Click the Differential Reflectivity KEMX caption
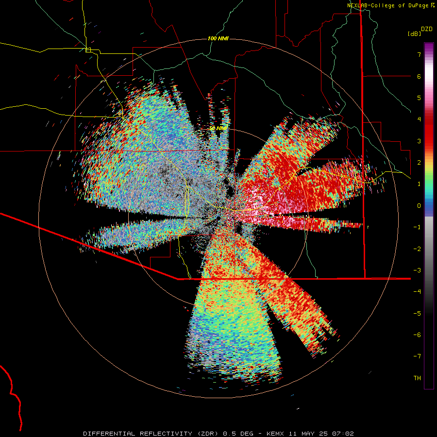437x437 pixels. (x=218, y=434)
